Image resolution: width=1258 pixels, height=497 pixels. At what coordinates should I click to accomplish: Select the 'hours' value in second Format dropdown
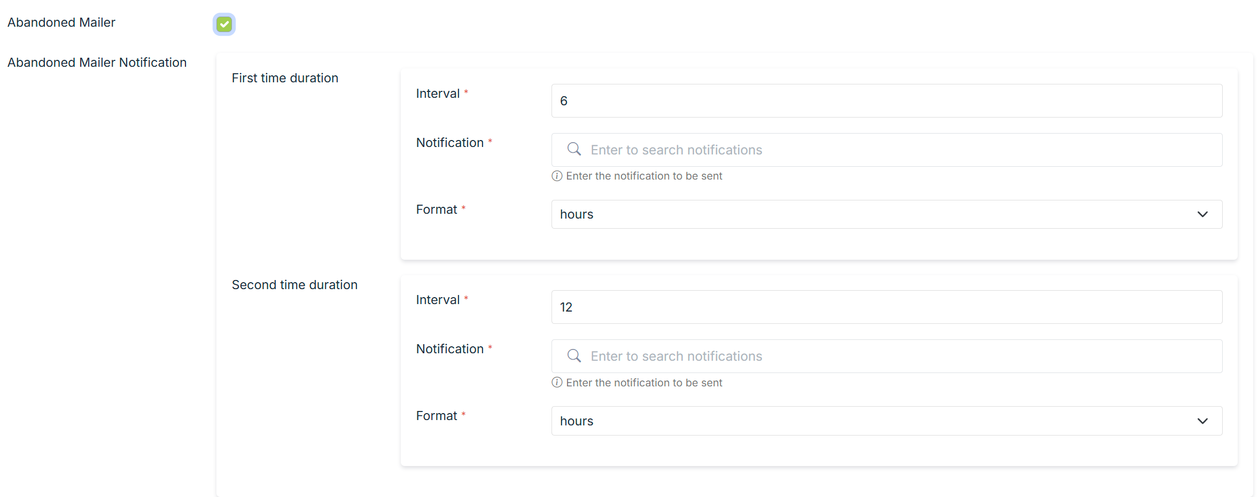[577, 421]
